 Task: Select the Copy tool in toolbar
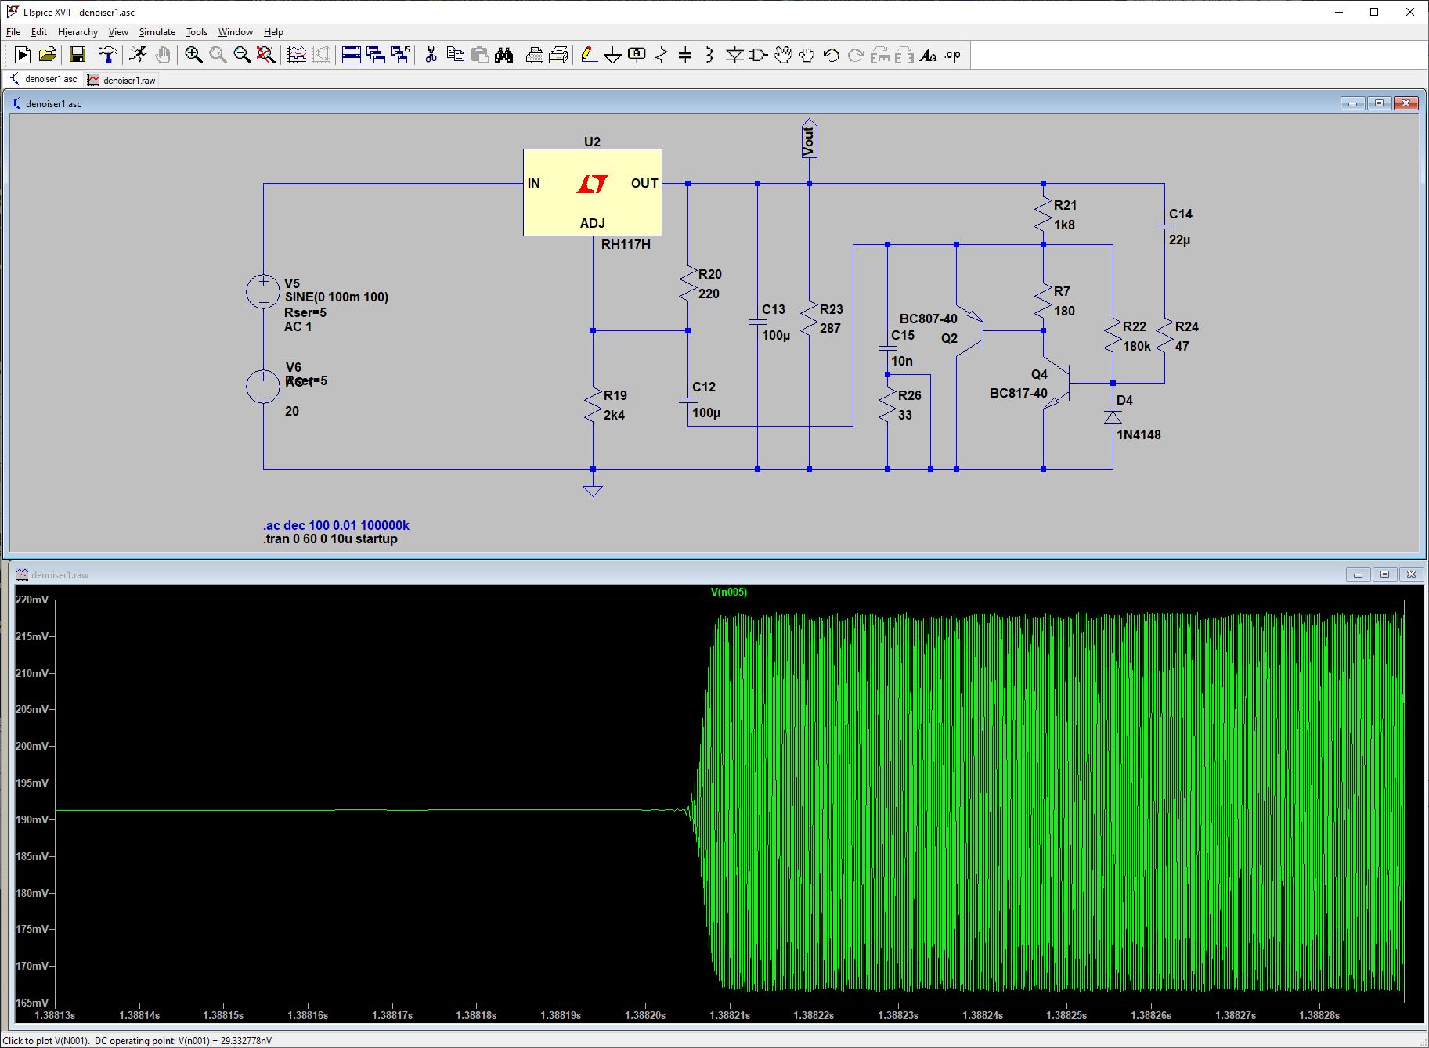point(455,55)
